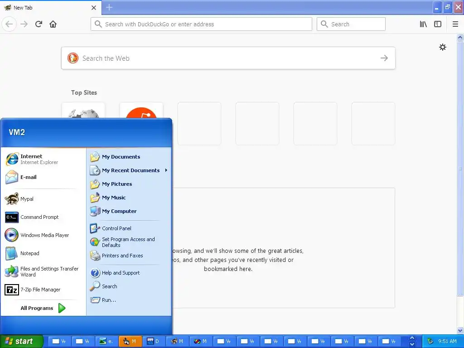
Task: Switch to taskbar item labeled e.
Action: point(106,341)
